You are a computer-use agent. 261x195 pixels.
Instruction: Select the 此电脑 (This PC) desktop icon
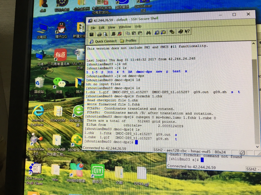42,31
